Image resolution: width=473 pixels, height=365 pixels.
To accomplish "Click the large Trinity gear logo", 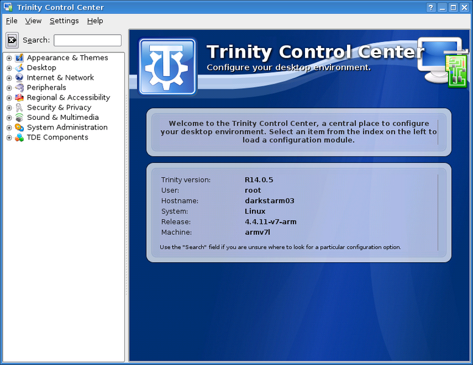I will point(167,66).
